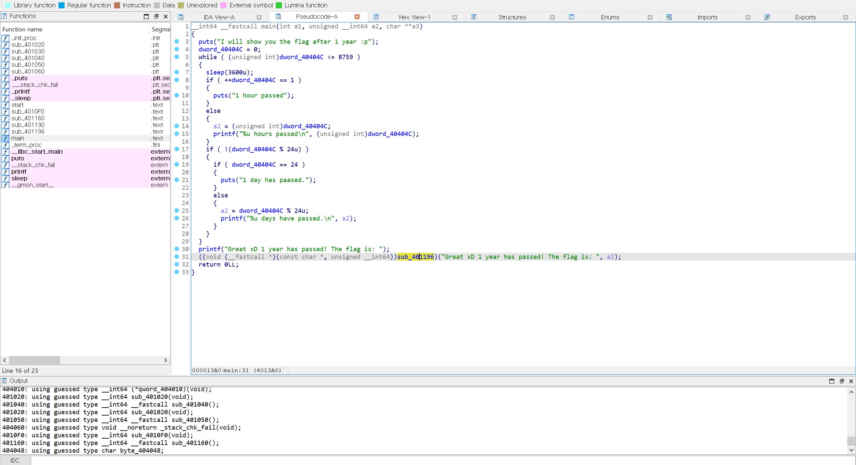Switch to the Hex View-1 tab
The image size is (856, 465).
(x=414, y=17)
